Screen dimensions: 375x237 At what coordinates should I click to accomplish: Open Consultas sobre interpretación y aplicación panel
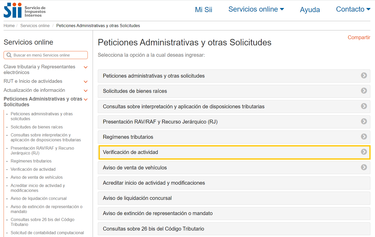234,107
